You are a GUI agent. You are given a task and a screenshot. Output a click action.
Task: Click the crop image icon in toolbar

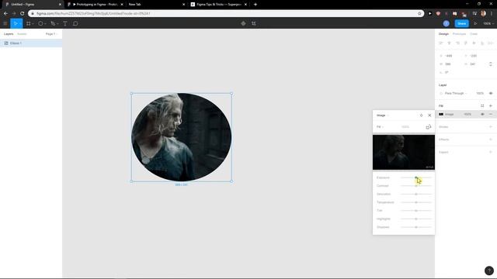[254, 23]
